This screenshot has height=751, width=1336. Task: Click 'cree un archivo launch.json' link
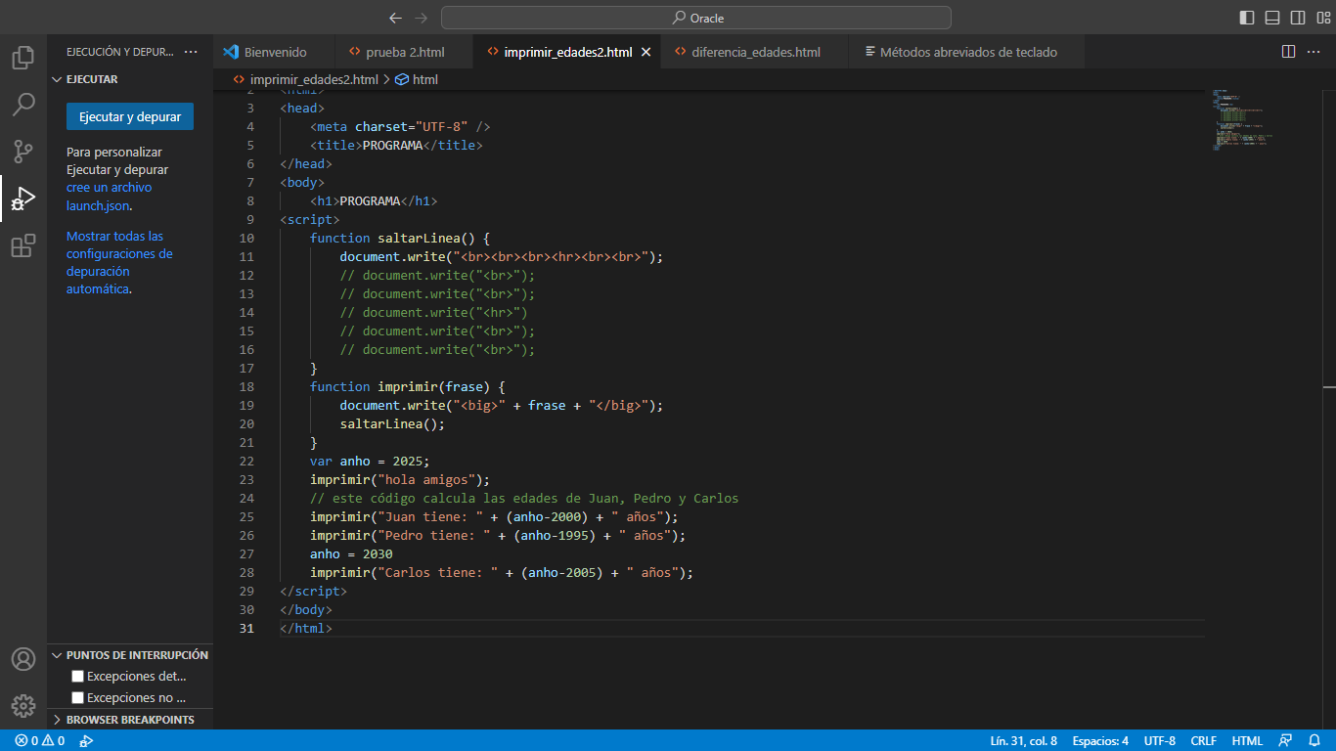click(109, 197)
